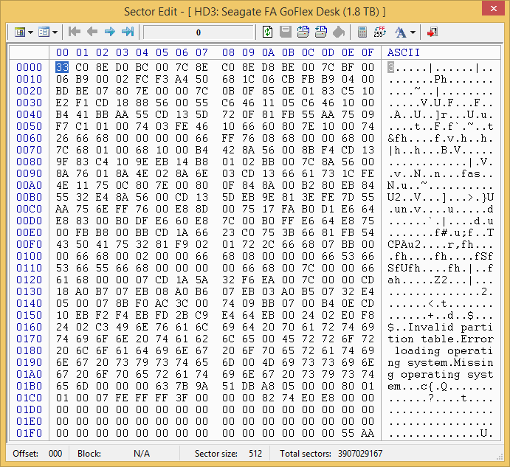Select row offset label 01B0

30,386
